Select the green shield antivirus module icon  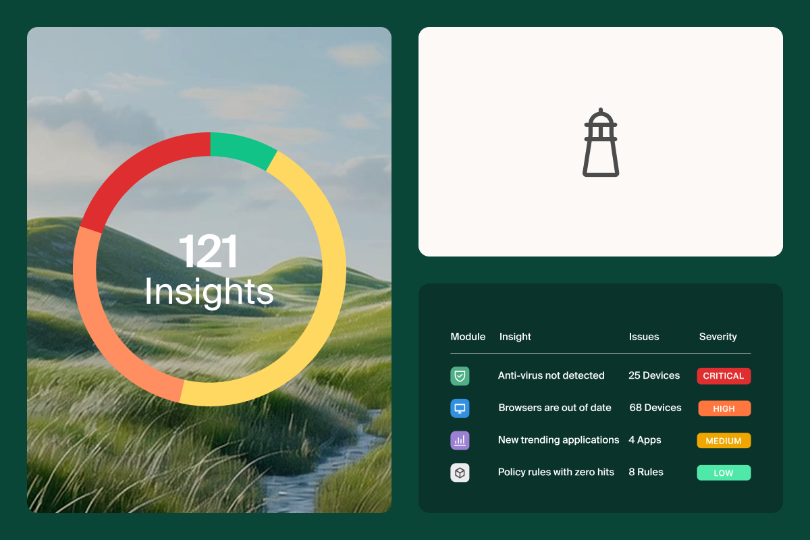(x=460, y=376)
